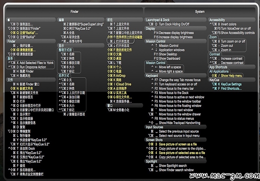Click "新建 Finder 窗口" row
Screen dimensions: 260x181
[26, 84]
